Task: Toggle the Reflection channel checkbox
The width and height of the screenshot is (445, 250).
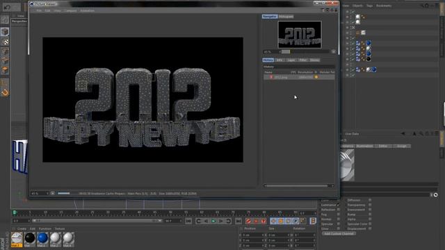Action: click(x=339, y=210)
